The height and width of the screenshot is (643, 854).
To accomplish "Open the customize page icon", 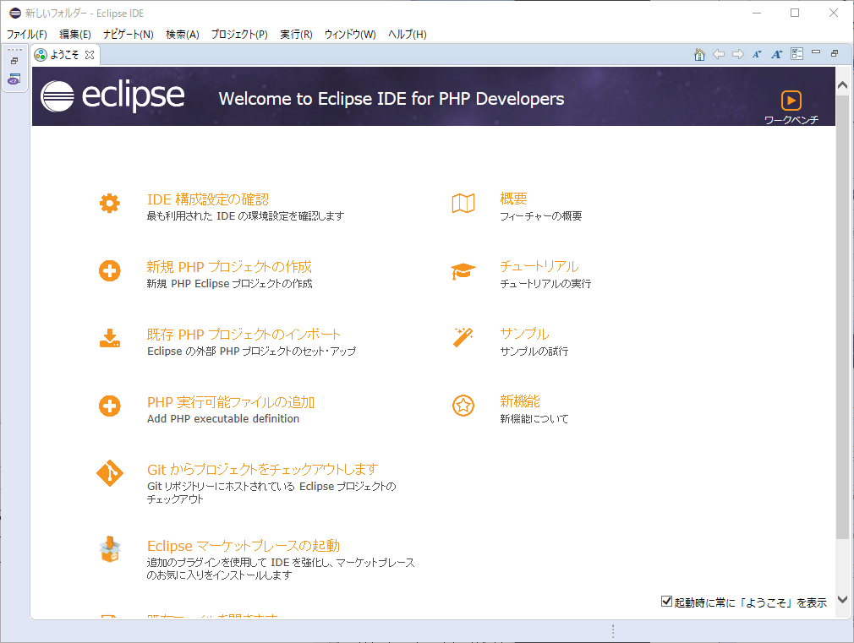I will click(x=797, y=53).
